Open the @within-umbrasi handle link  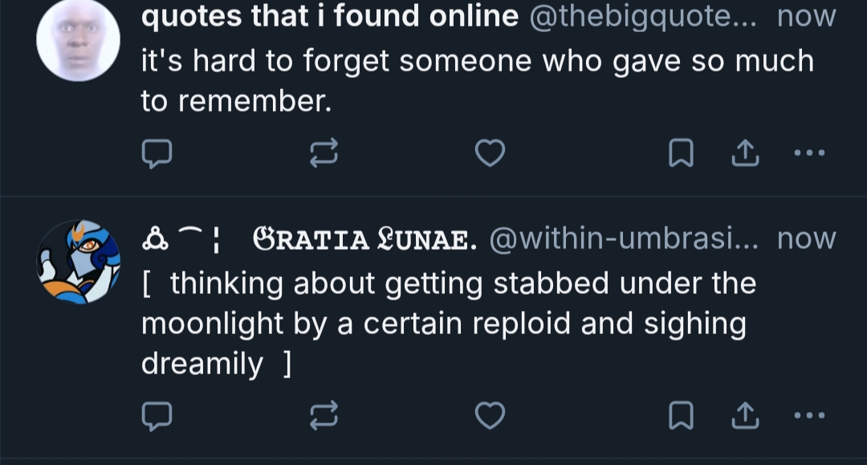pyautogui.click(x=623, y=239)
